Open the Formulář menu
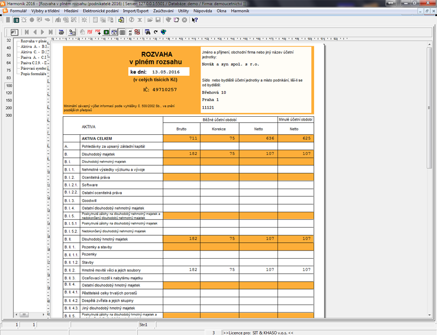The height and width of the screenshot is (335, 437). pyautogui.click(x=19, y=11)
